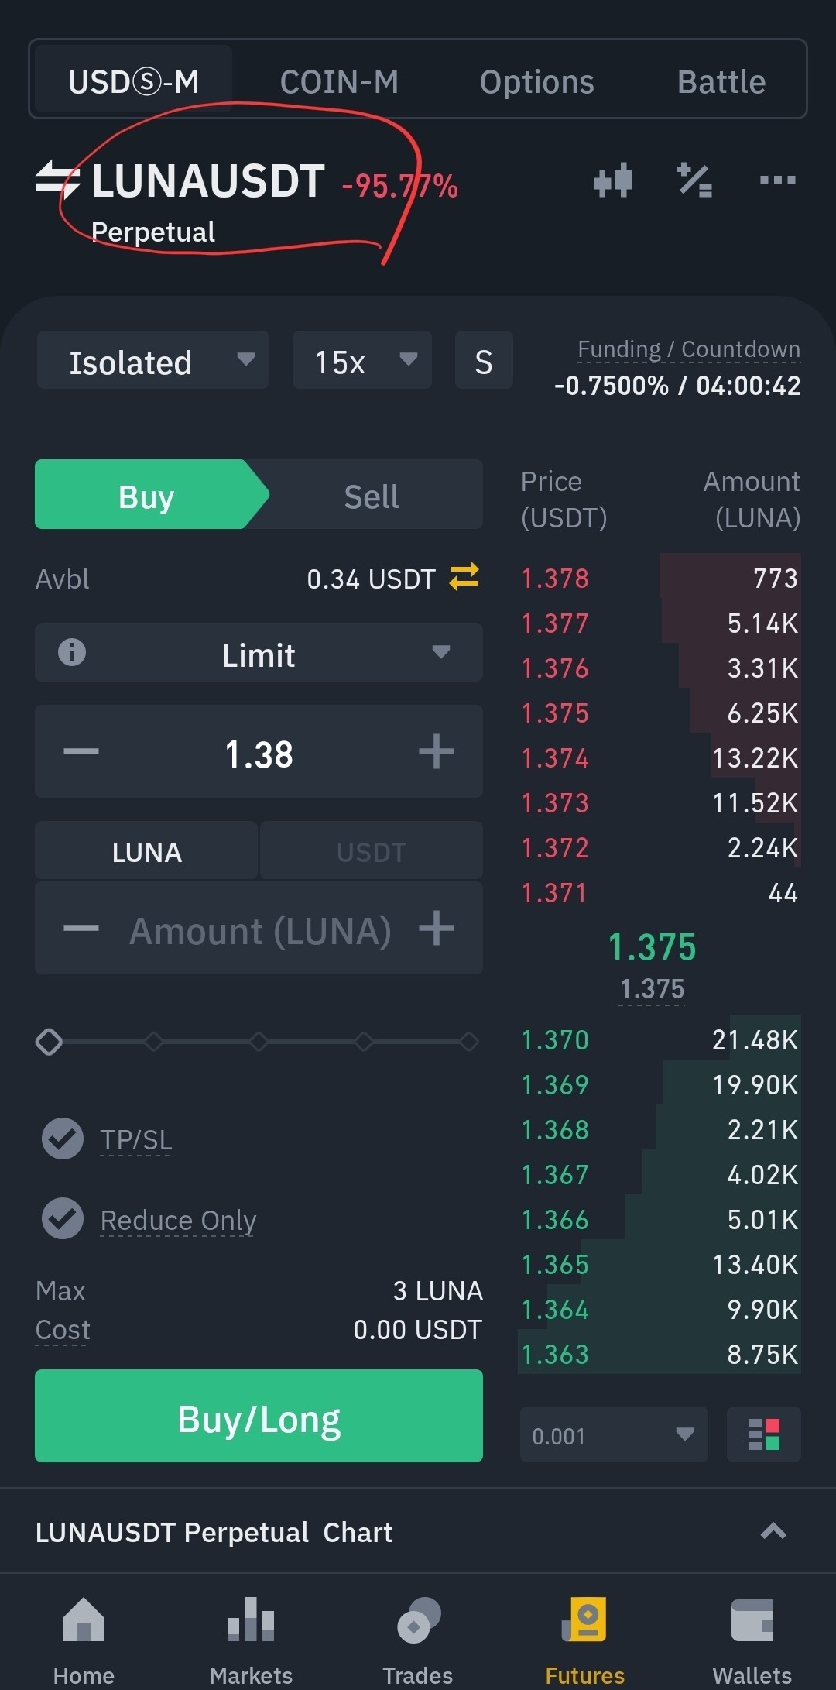The height and width of the screenshot is (1690, 836).
Task: Switch to the COIN-M tab
Action: pos(339,82)
